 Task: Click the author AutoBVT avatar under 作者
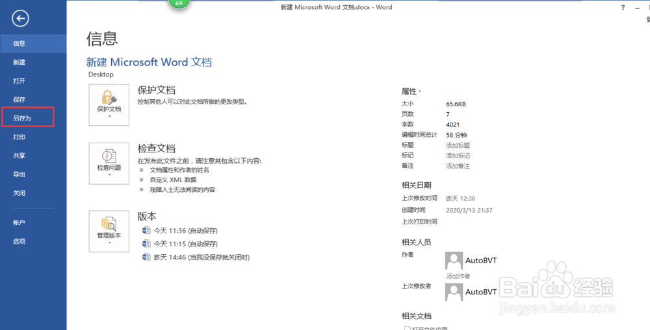pos(454,261)
